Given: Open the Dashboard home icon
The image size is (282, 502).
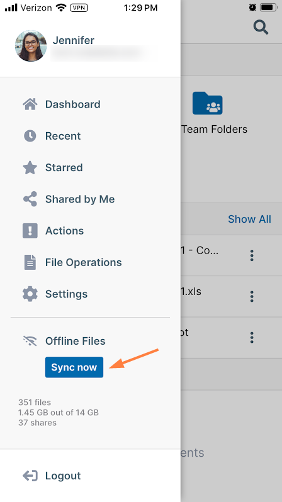Looking at the screenshot, I should 30,104.
